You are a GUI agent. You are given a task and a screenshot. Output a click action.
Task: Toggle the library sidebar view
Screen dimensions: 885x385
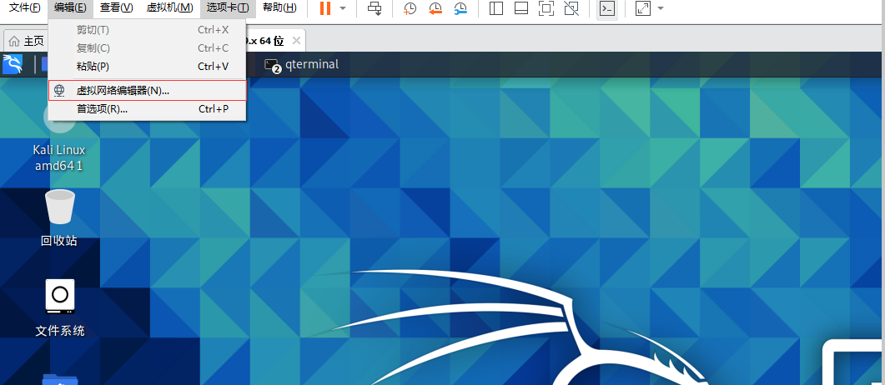pos(496,8)
